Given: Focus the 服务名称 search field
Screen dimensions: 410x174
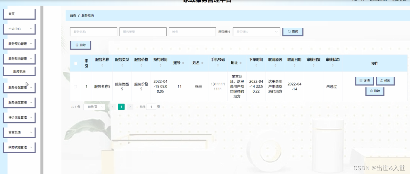Looking at the screenshot, I should (93, 32).
